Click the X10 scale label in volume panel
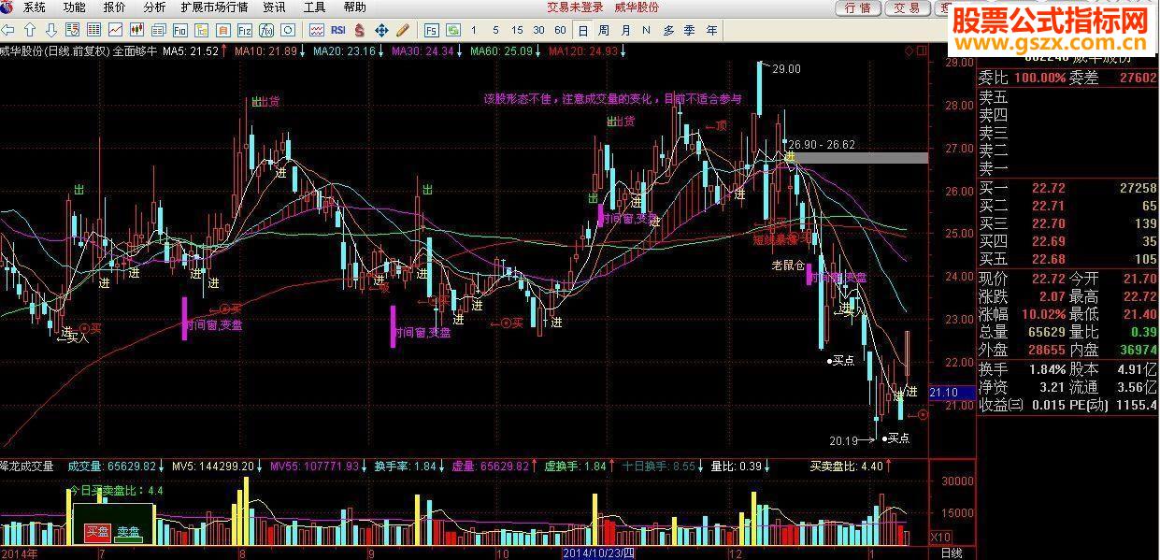The image size is (1160, 560). click(941, 538)
